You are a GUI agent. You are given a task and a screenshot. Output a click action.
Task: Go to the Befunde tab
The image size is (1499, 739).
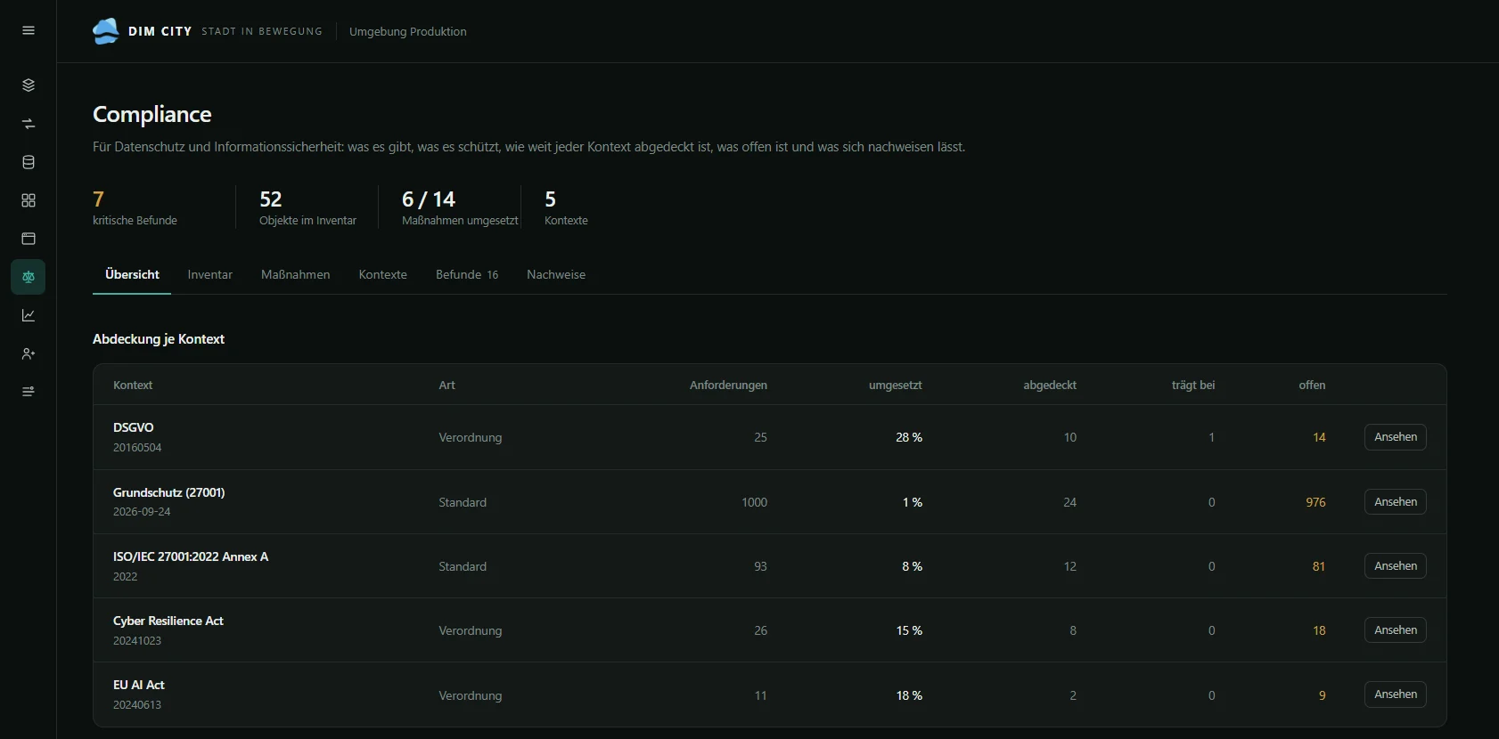(467, 274)
